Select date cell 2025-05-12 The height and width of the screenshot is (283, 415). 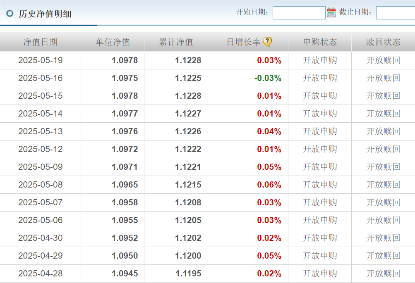point(41,149)
